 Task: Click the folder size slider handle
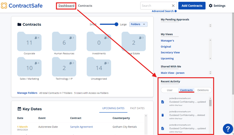(116, 24)
